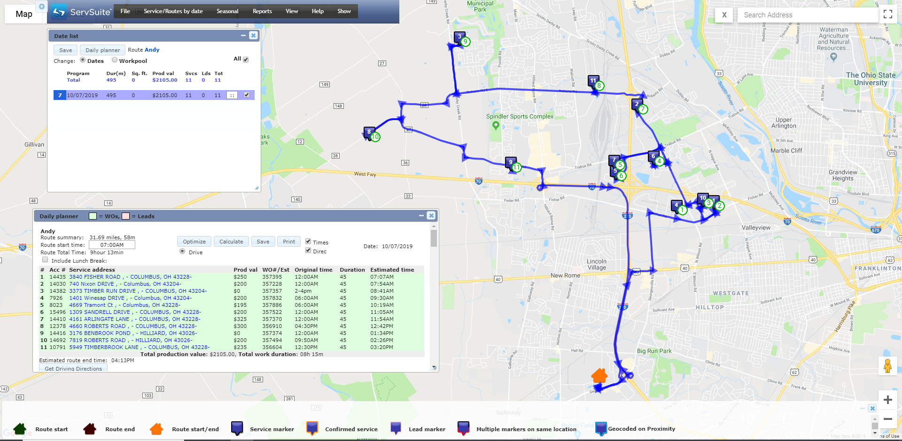Click green stop marker 1 on map
The image size is (902, 441).
click(683, 211)
